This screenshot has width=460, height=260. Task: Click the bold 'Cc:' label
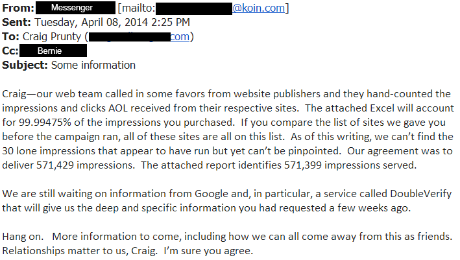[x=10, y=51]
